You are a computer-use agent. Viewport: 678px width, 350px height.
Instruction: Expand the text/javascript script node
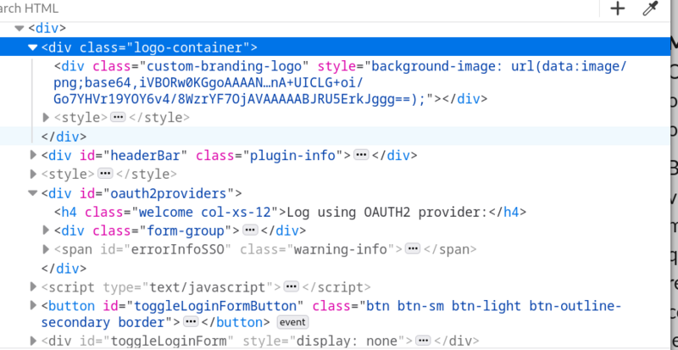[x=33, y=286]
